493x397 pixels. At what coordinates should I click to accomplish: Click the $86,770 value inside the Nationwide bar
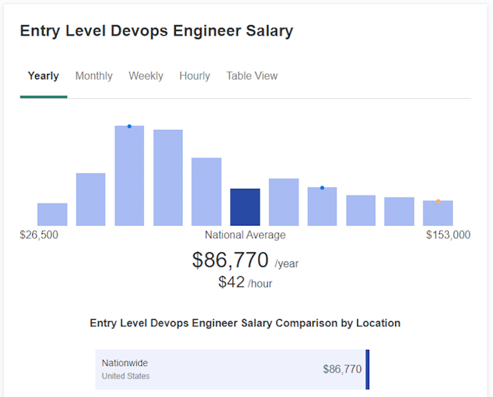tap(342, 368)
